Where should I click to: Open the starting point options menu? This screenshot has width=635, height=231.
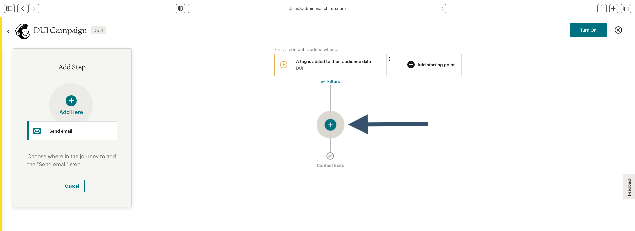[390, 59]
